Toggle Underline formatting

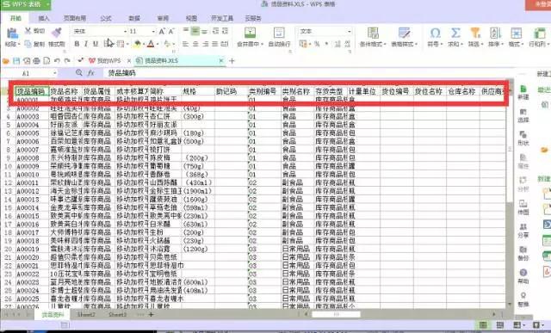point(96,44)
